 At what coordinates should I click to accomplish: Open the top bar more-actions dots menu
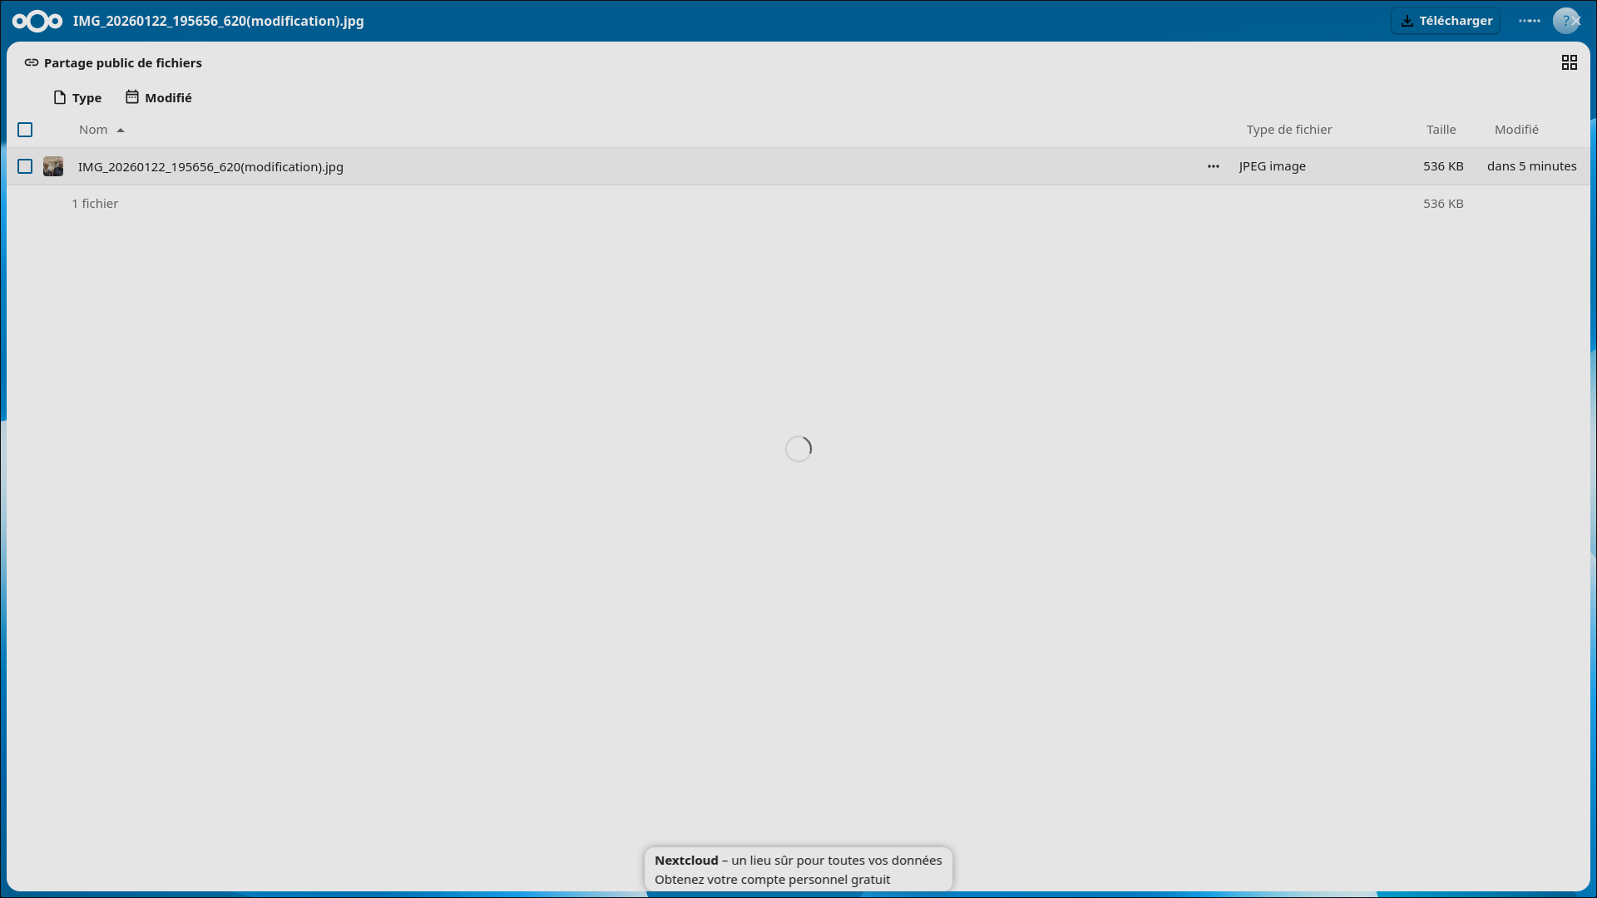pos(1529,21)
